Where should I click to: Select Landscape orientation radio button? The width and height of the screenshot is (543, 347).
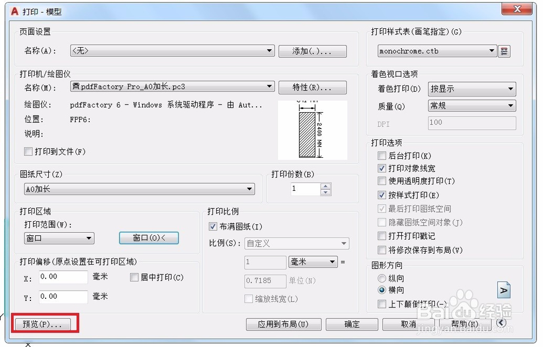coord(382,290)
